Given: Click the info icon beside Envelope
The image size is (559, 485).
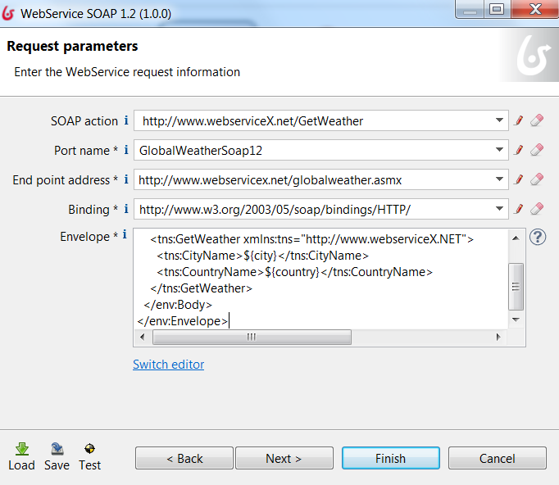Looking at the screenshot, I should click(x=125, y=234).
